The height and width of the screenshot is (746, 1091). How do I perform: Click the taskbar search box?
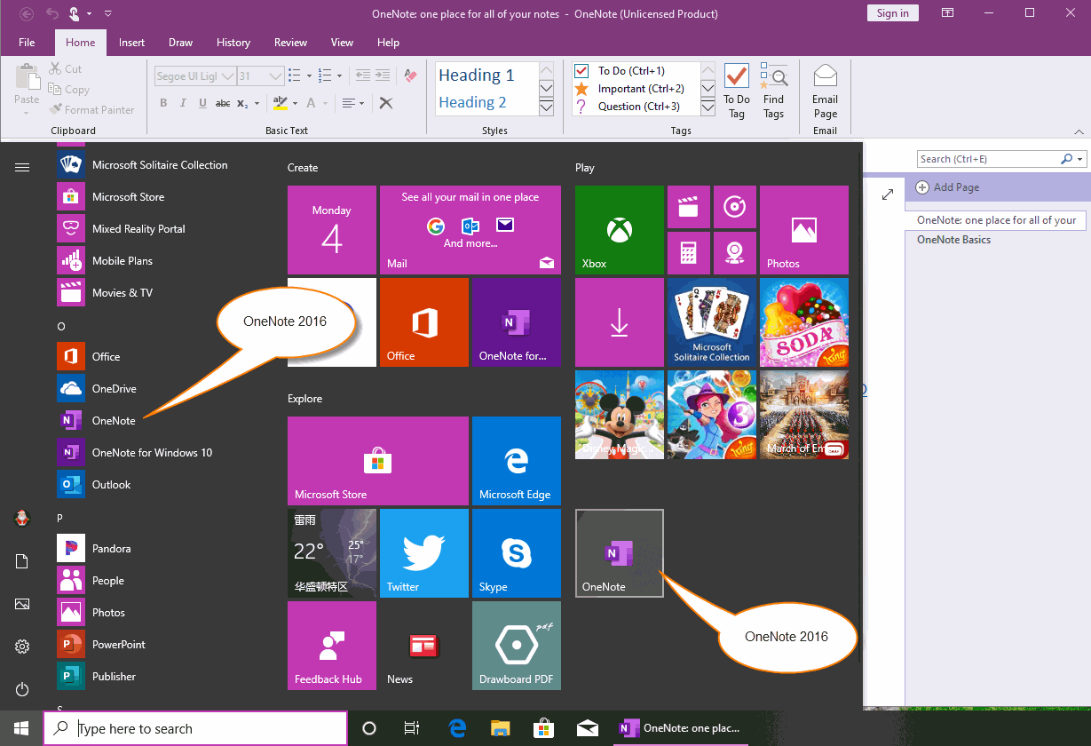click(195, 728)
